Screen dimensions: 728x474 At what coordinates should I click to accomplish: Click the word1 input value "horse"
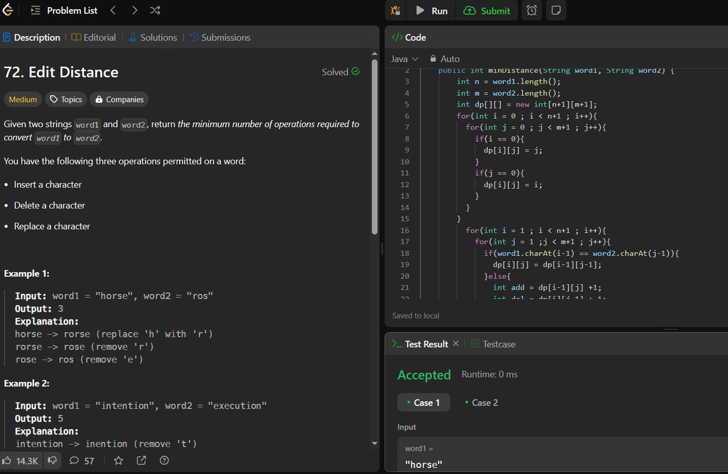424,465
